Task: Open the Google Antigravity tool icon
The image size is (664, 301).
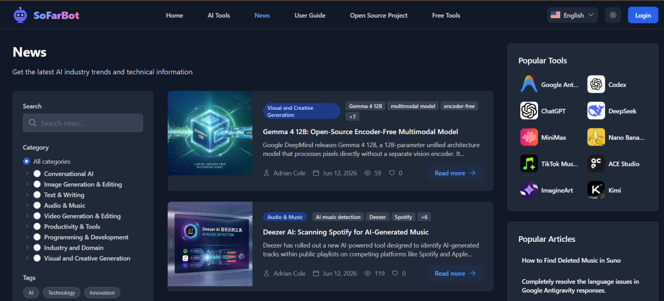Action: (x=529, y=84)
